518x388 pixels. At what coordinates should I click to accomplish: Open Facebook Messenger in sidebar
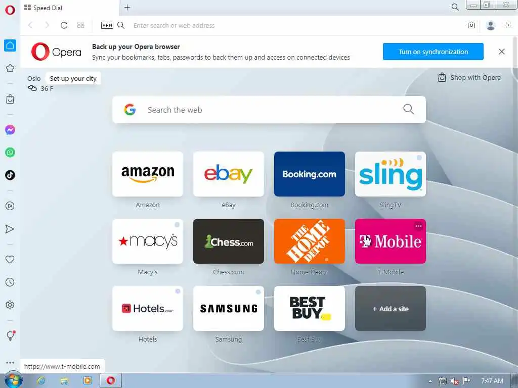[x=10, y=130]
